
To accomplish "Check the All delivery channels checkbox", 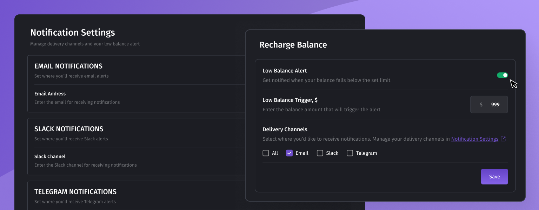I will point(266,153).
